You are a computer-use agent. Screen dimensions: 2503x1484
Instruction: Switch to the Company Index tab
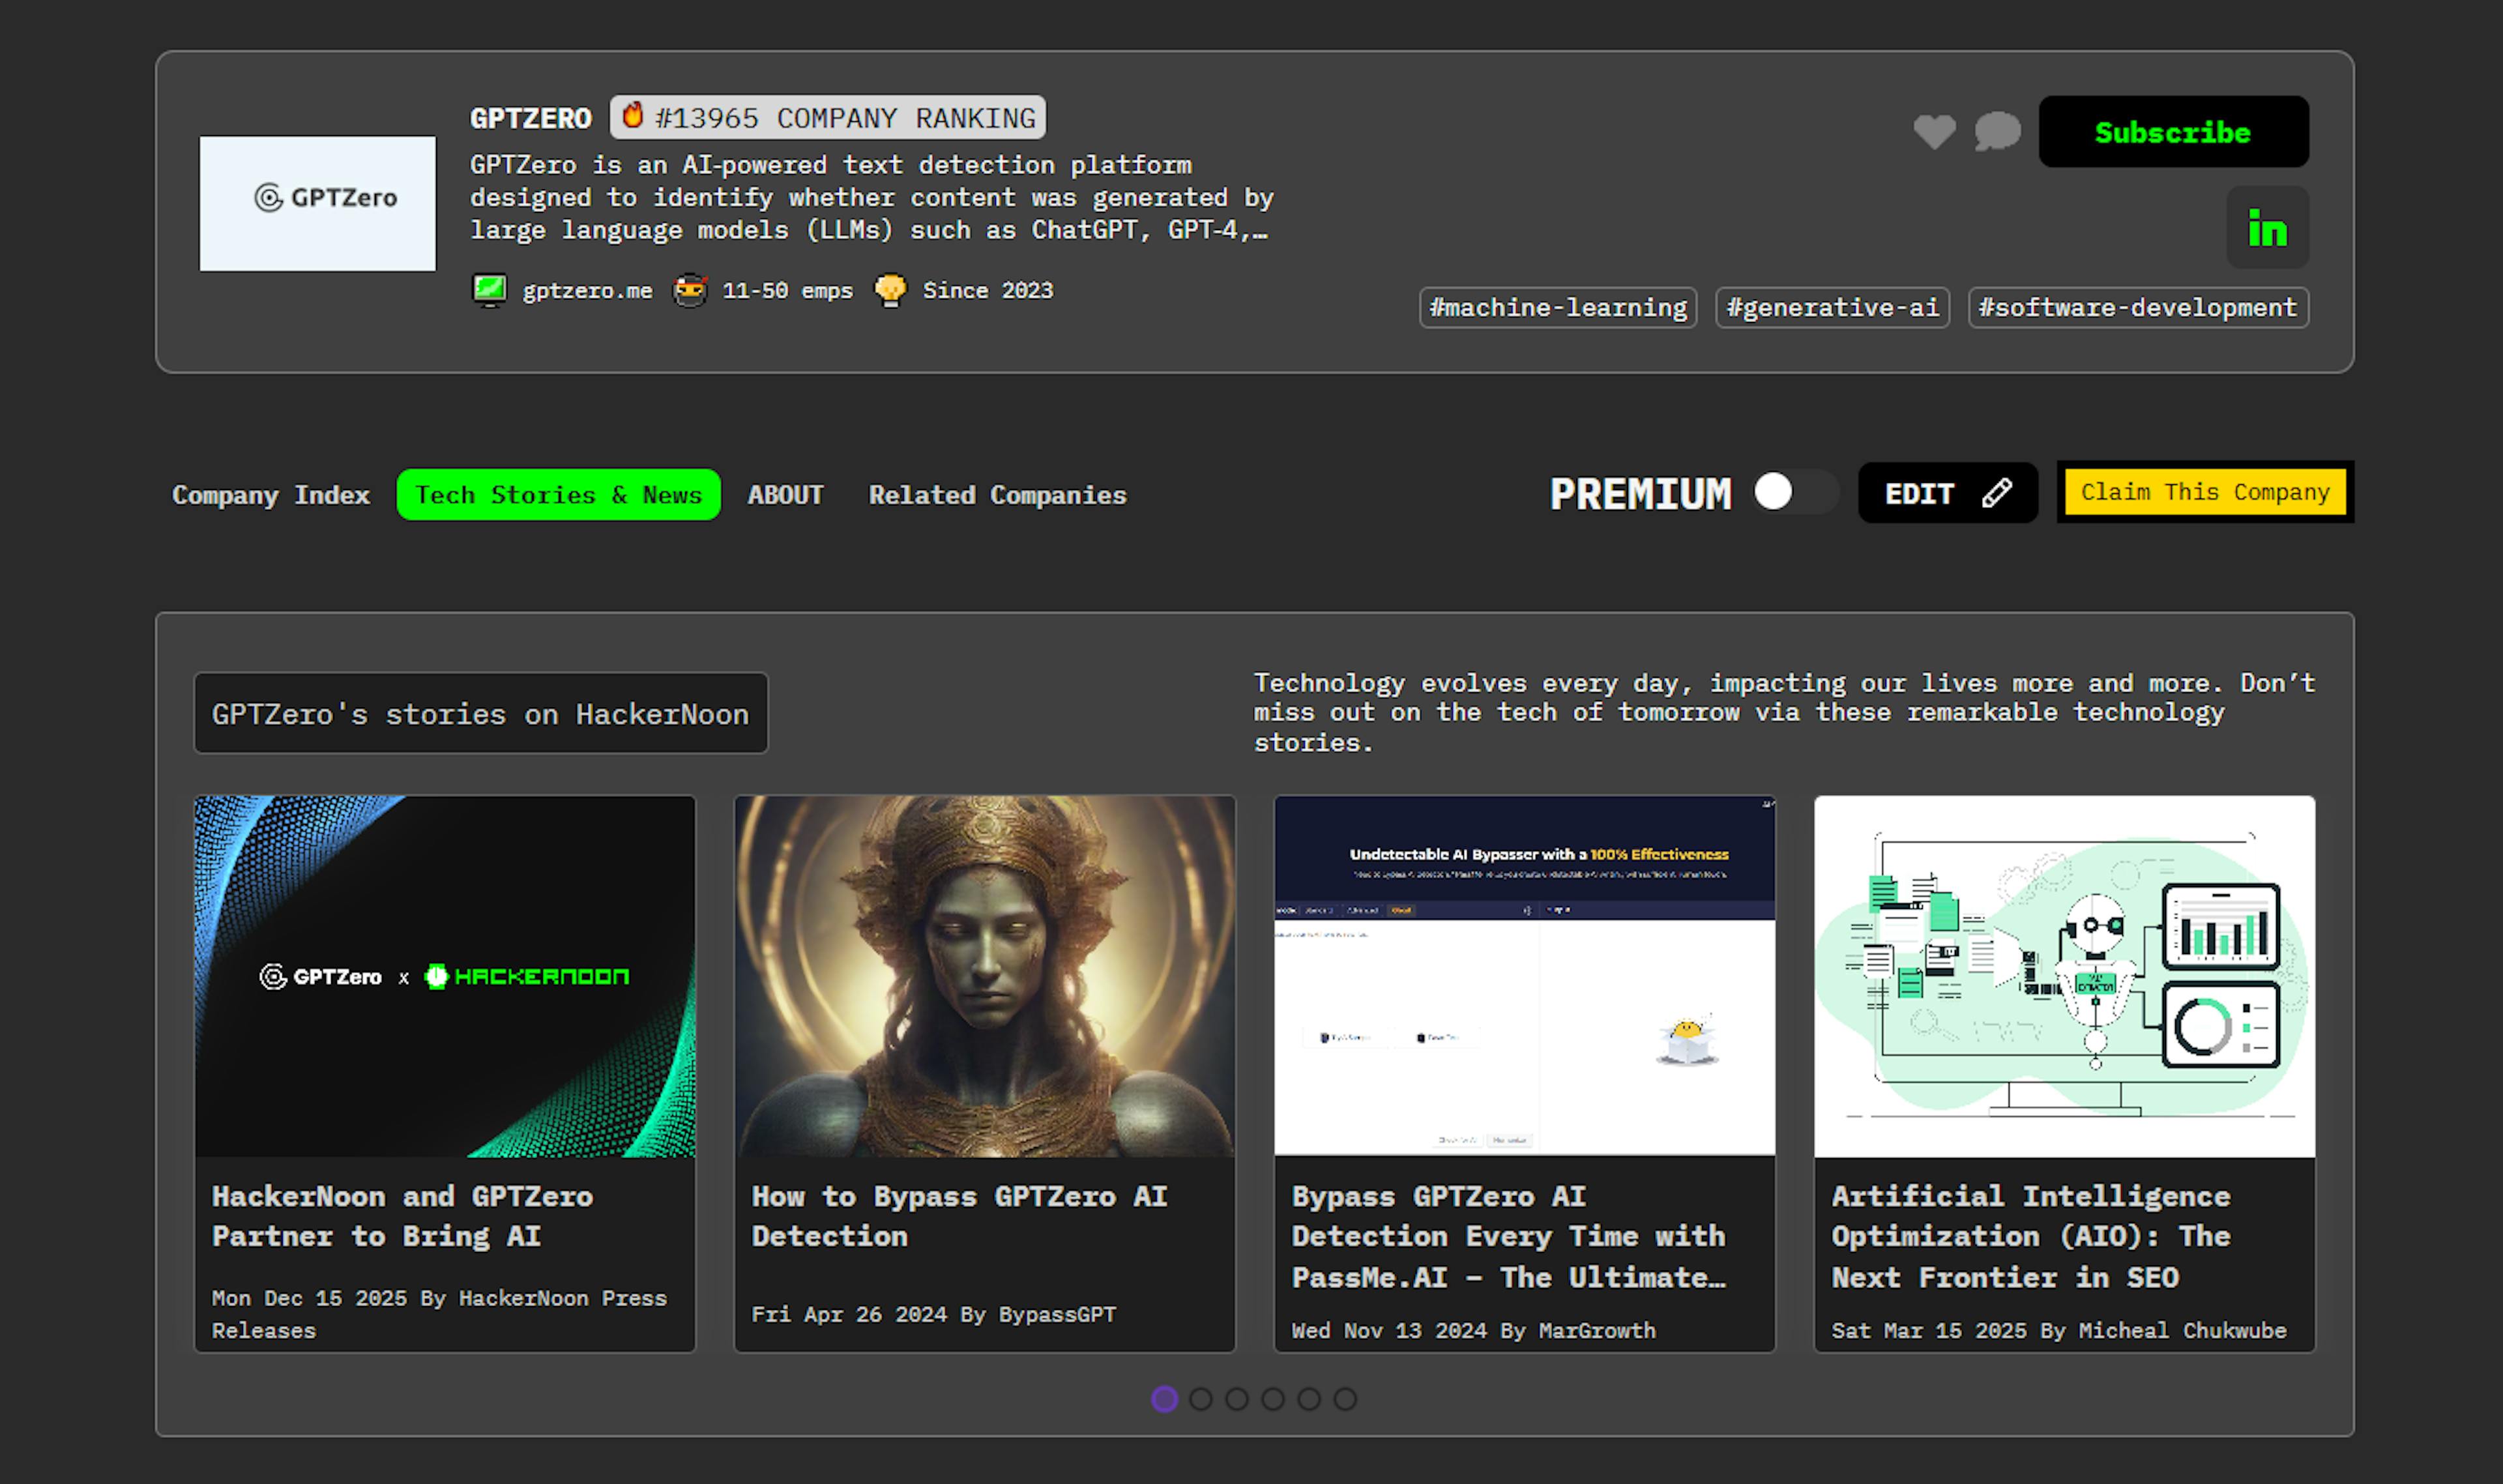point(271,494)
